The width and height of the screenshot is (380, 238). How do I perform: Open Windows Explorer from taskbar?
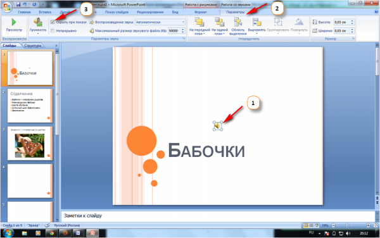[25, 233]
